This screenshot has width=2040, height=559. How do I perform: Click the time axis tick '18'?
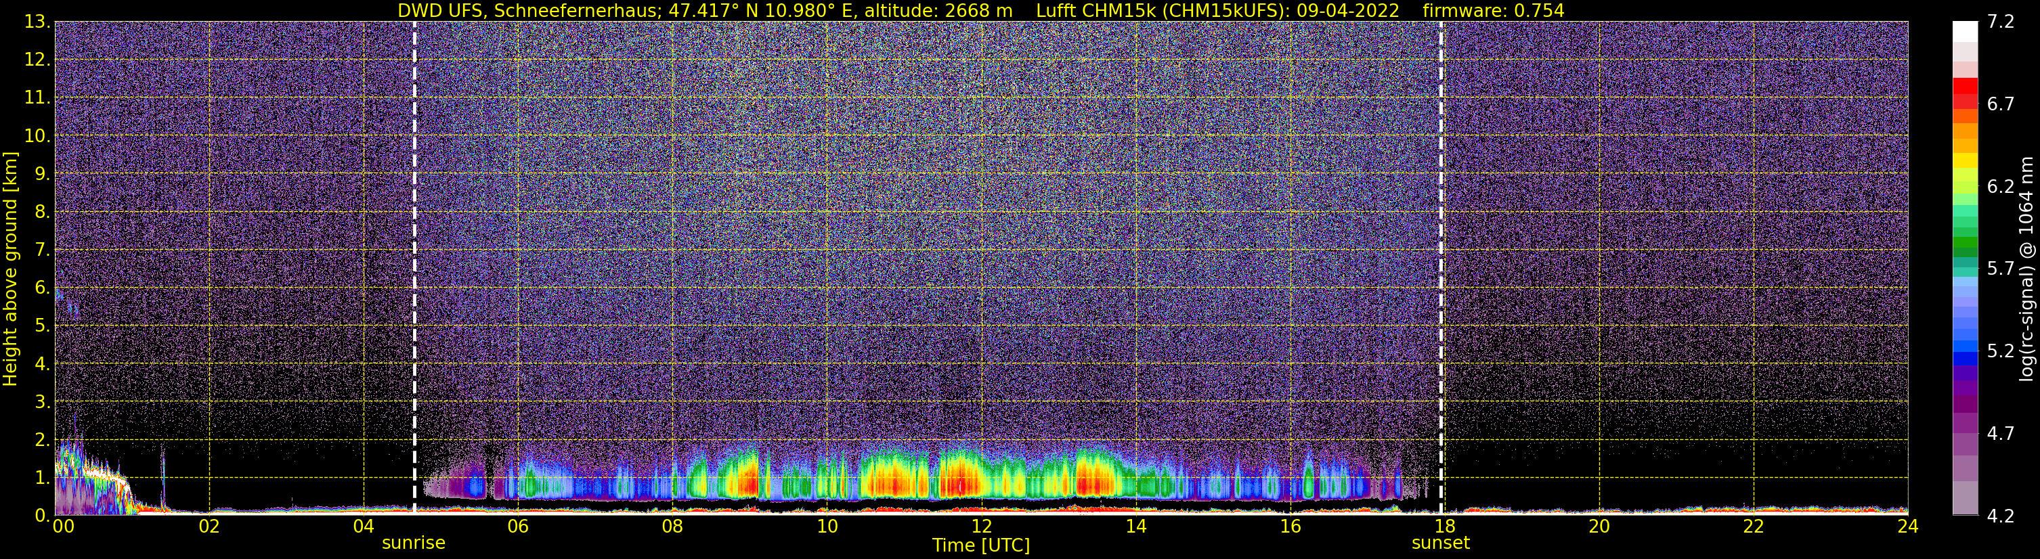tap(1444, 527)
